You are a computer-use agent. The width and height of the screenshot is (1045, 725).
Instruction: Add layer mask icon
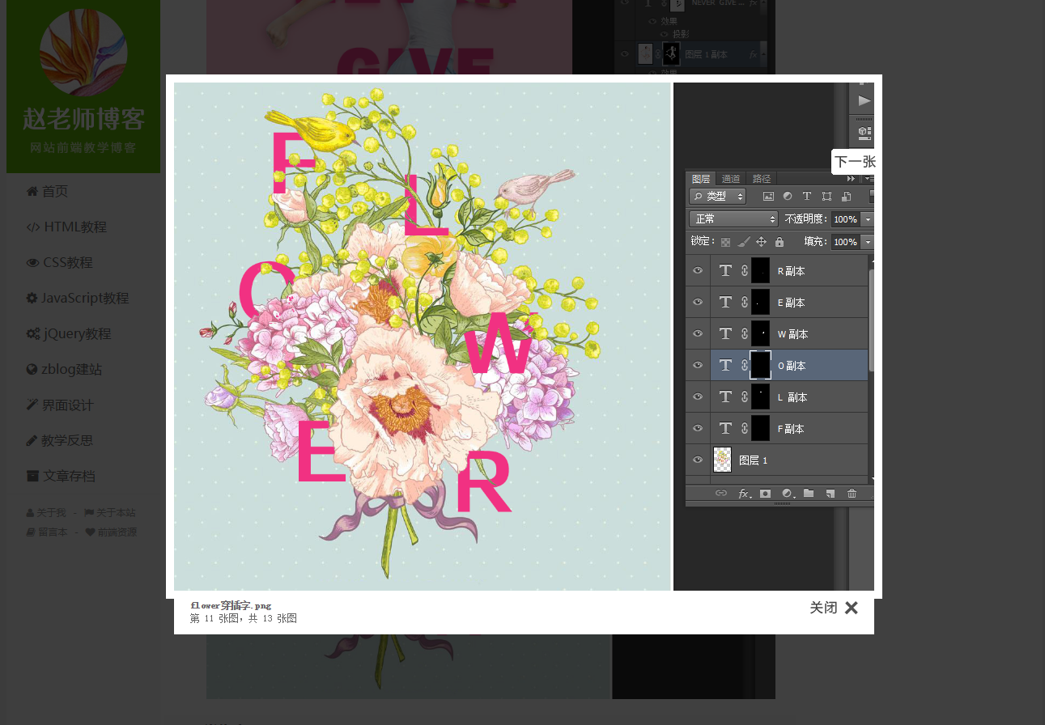(x=765, y=494)
